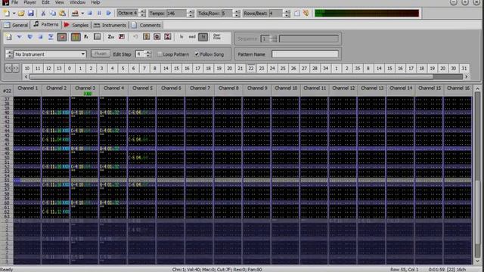Screen dimensions: 484x272
Task: Expand dropdown arrow next to New icon
Action: pos(14,14)
